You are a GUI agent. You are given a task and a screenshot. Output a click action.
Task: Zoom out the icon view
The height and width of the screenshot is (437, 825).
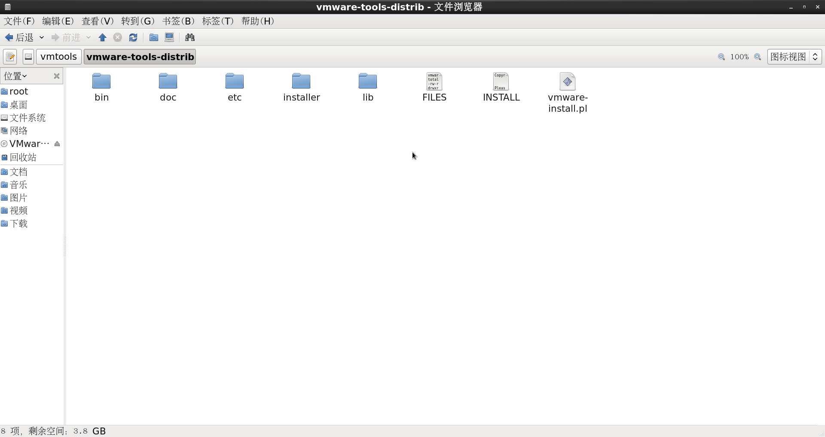[721, 57]
